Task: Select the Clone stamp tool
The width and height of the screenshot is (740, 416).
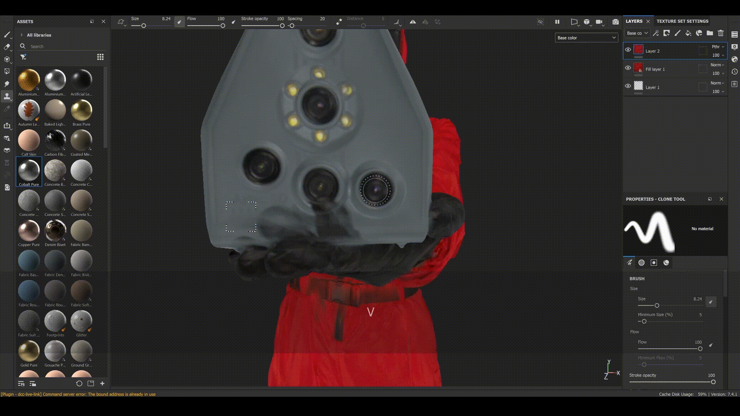Action: [x=7, y=96]
